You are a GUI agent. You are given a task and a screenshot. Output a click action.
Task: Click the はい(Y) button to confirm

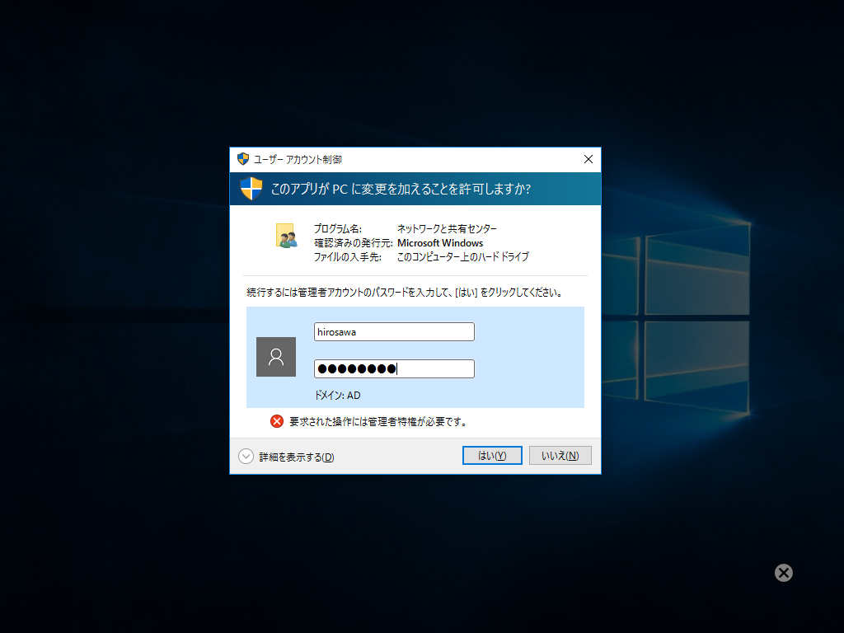[492, 455]
